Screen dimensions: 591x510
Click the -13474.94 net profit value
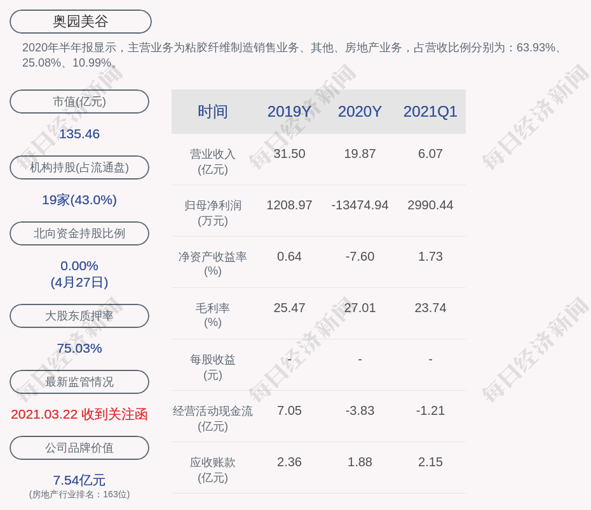pyautogui.click(x=360, y=206)
